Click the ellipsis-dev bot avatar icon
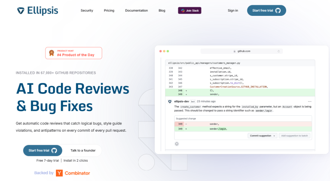 point(170,101)
